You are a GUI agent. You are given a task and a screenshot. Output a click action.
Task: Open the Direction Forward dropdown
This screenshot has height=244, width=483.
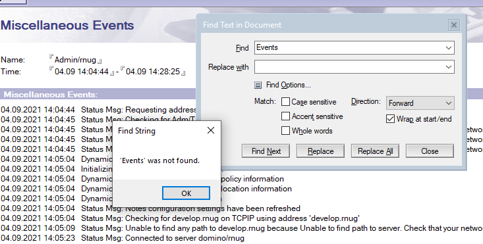click(x=420, y=103)
